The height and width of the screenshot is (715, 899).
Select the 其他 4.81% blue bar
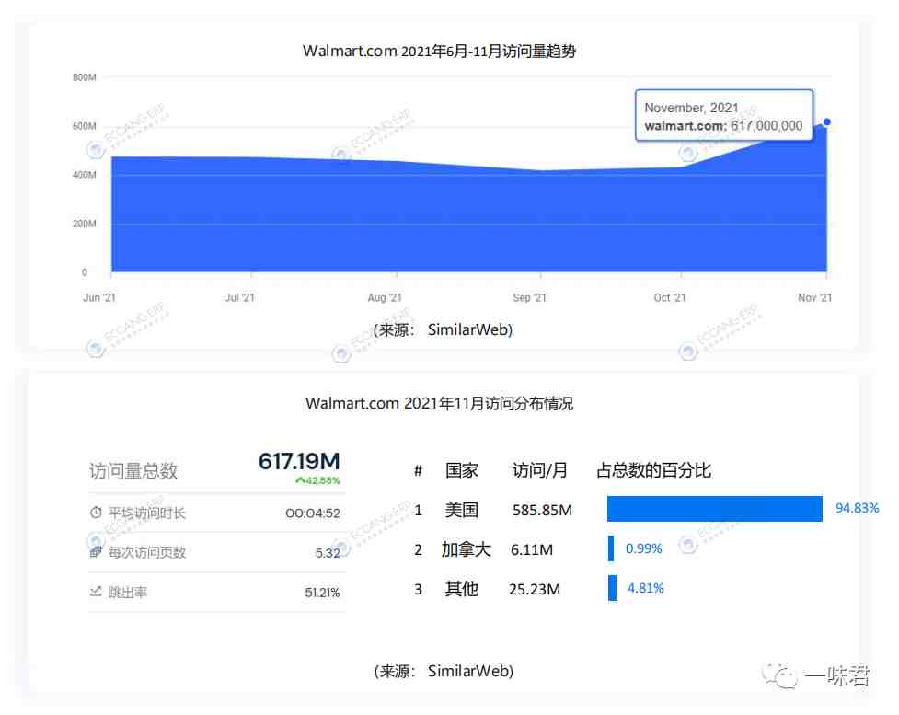coord(612,588)
